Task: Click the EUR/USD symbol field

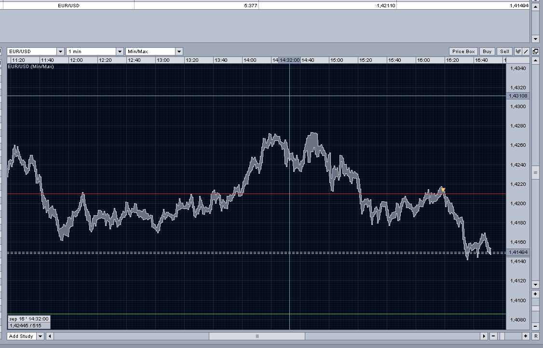Action: point(32,51)
